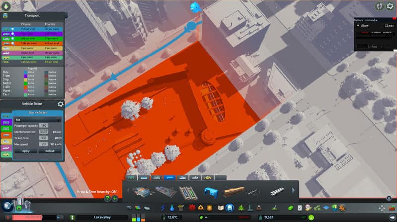Open the Healthcare services menu
Screen dimensions: 397x222
pos(192,207)
